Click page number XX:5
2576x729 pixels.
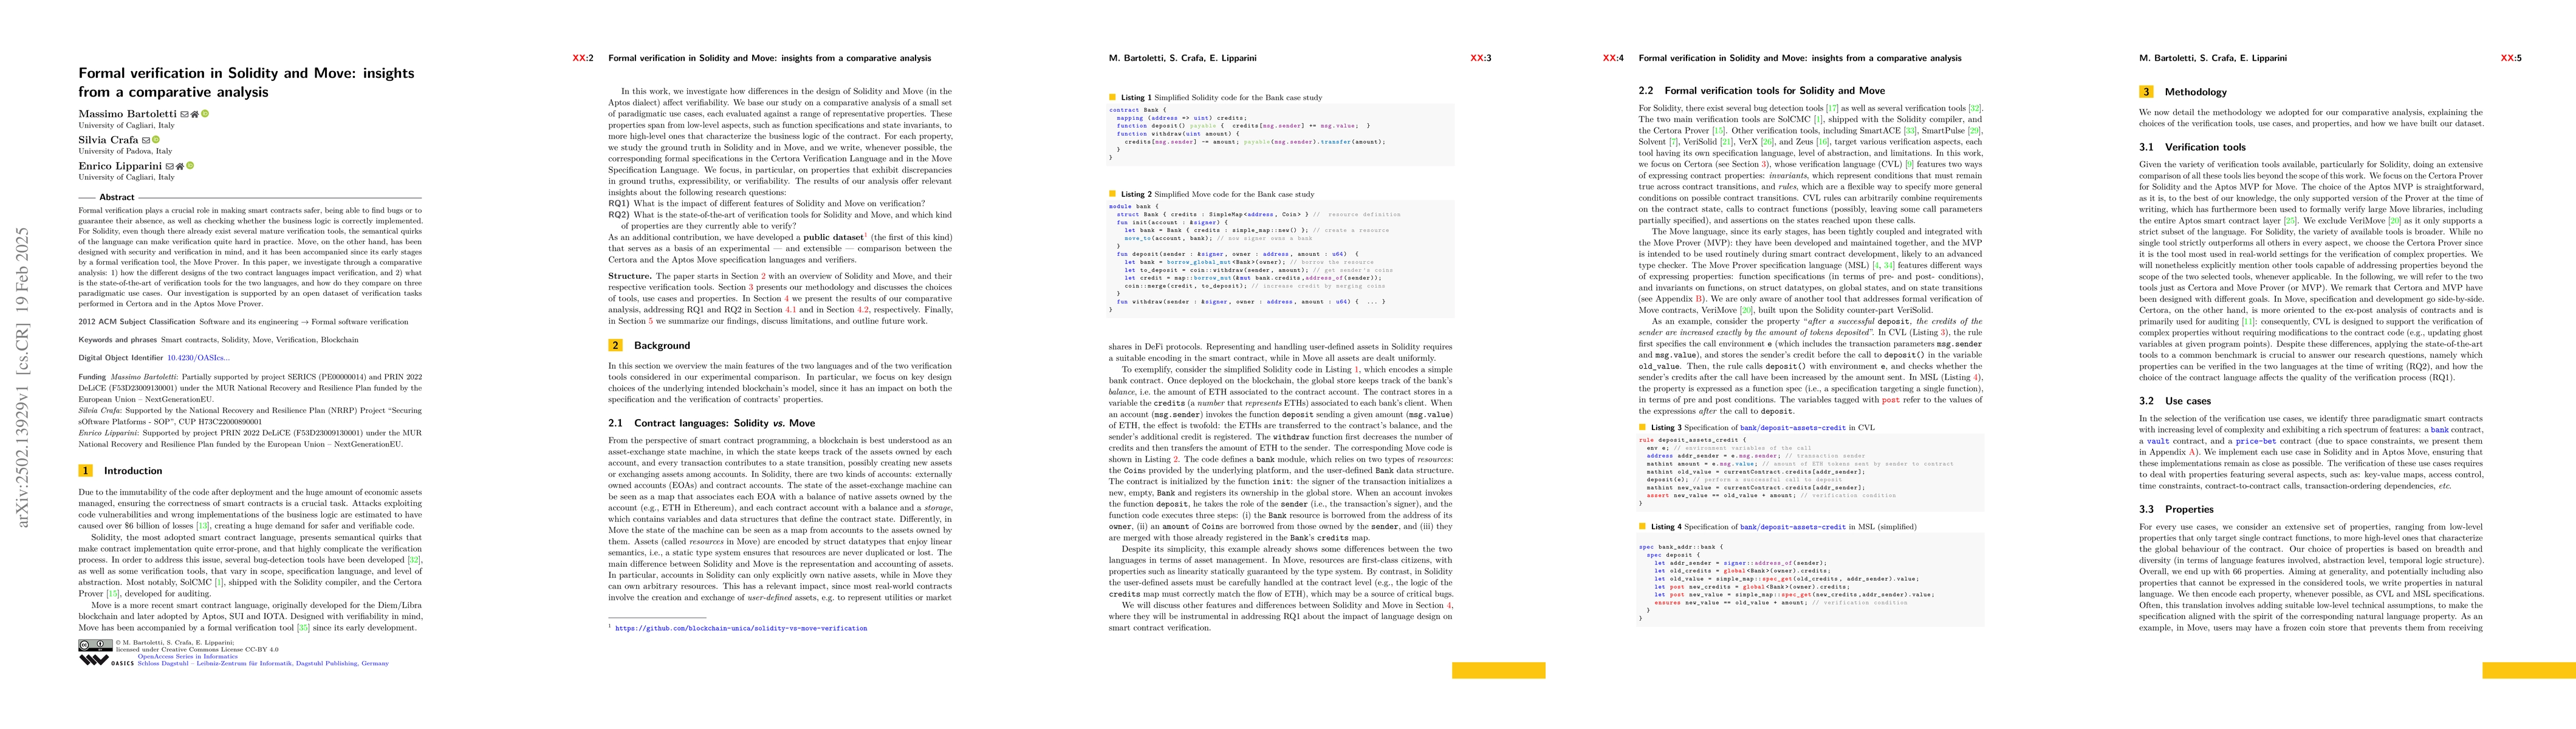coord(2511,58)
